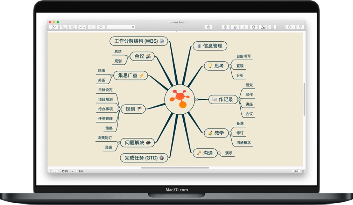Select the 研究 subtopic
Screen dimensions: 353x205
click(x=249, y=85)
